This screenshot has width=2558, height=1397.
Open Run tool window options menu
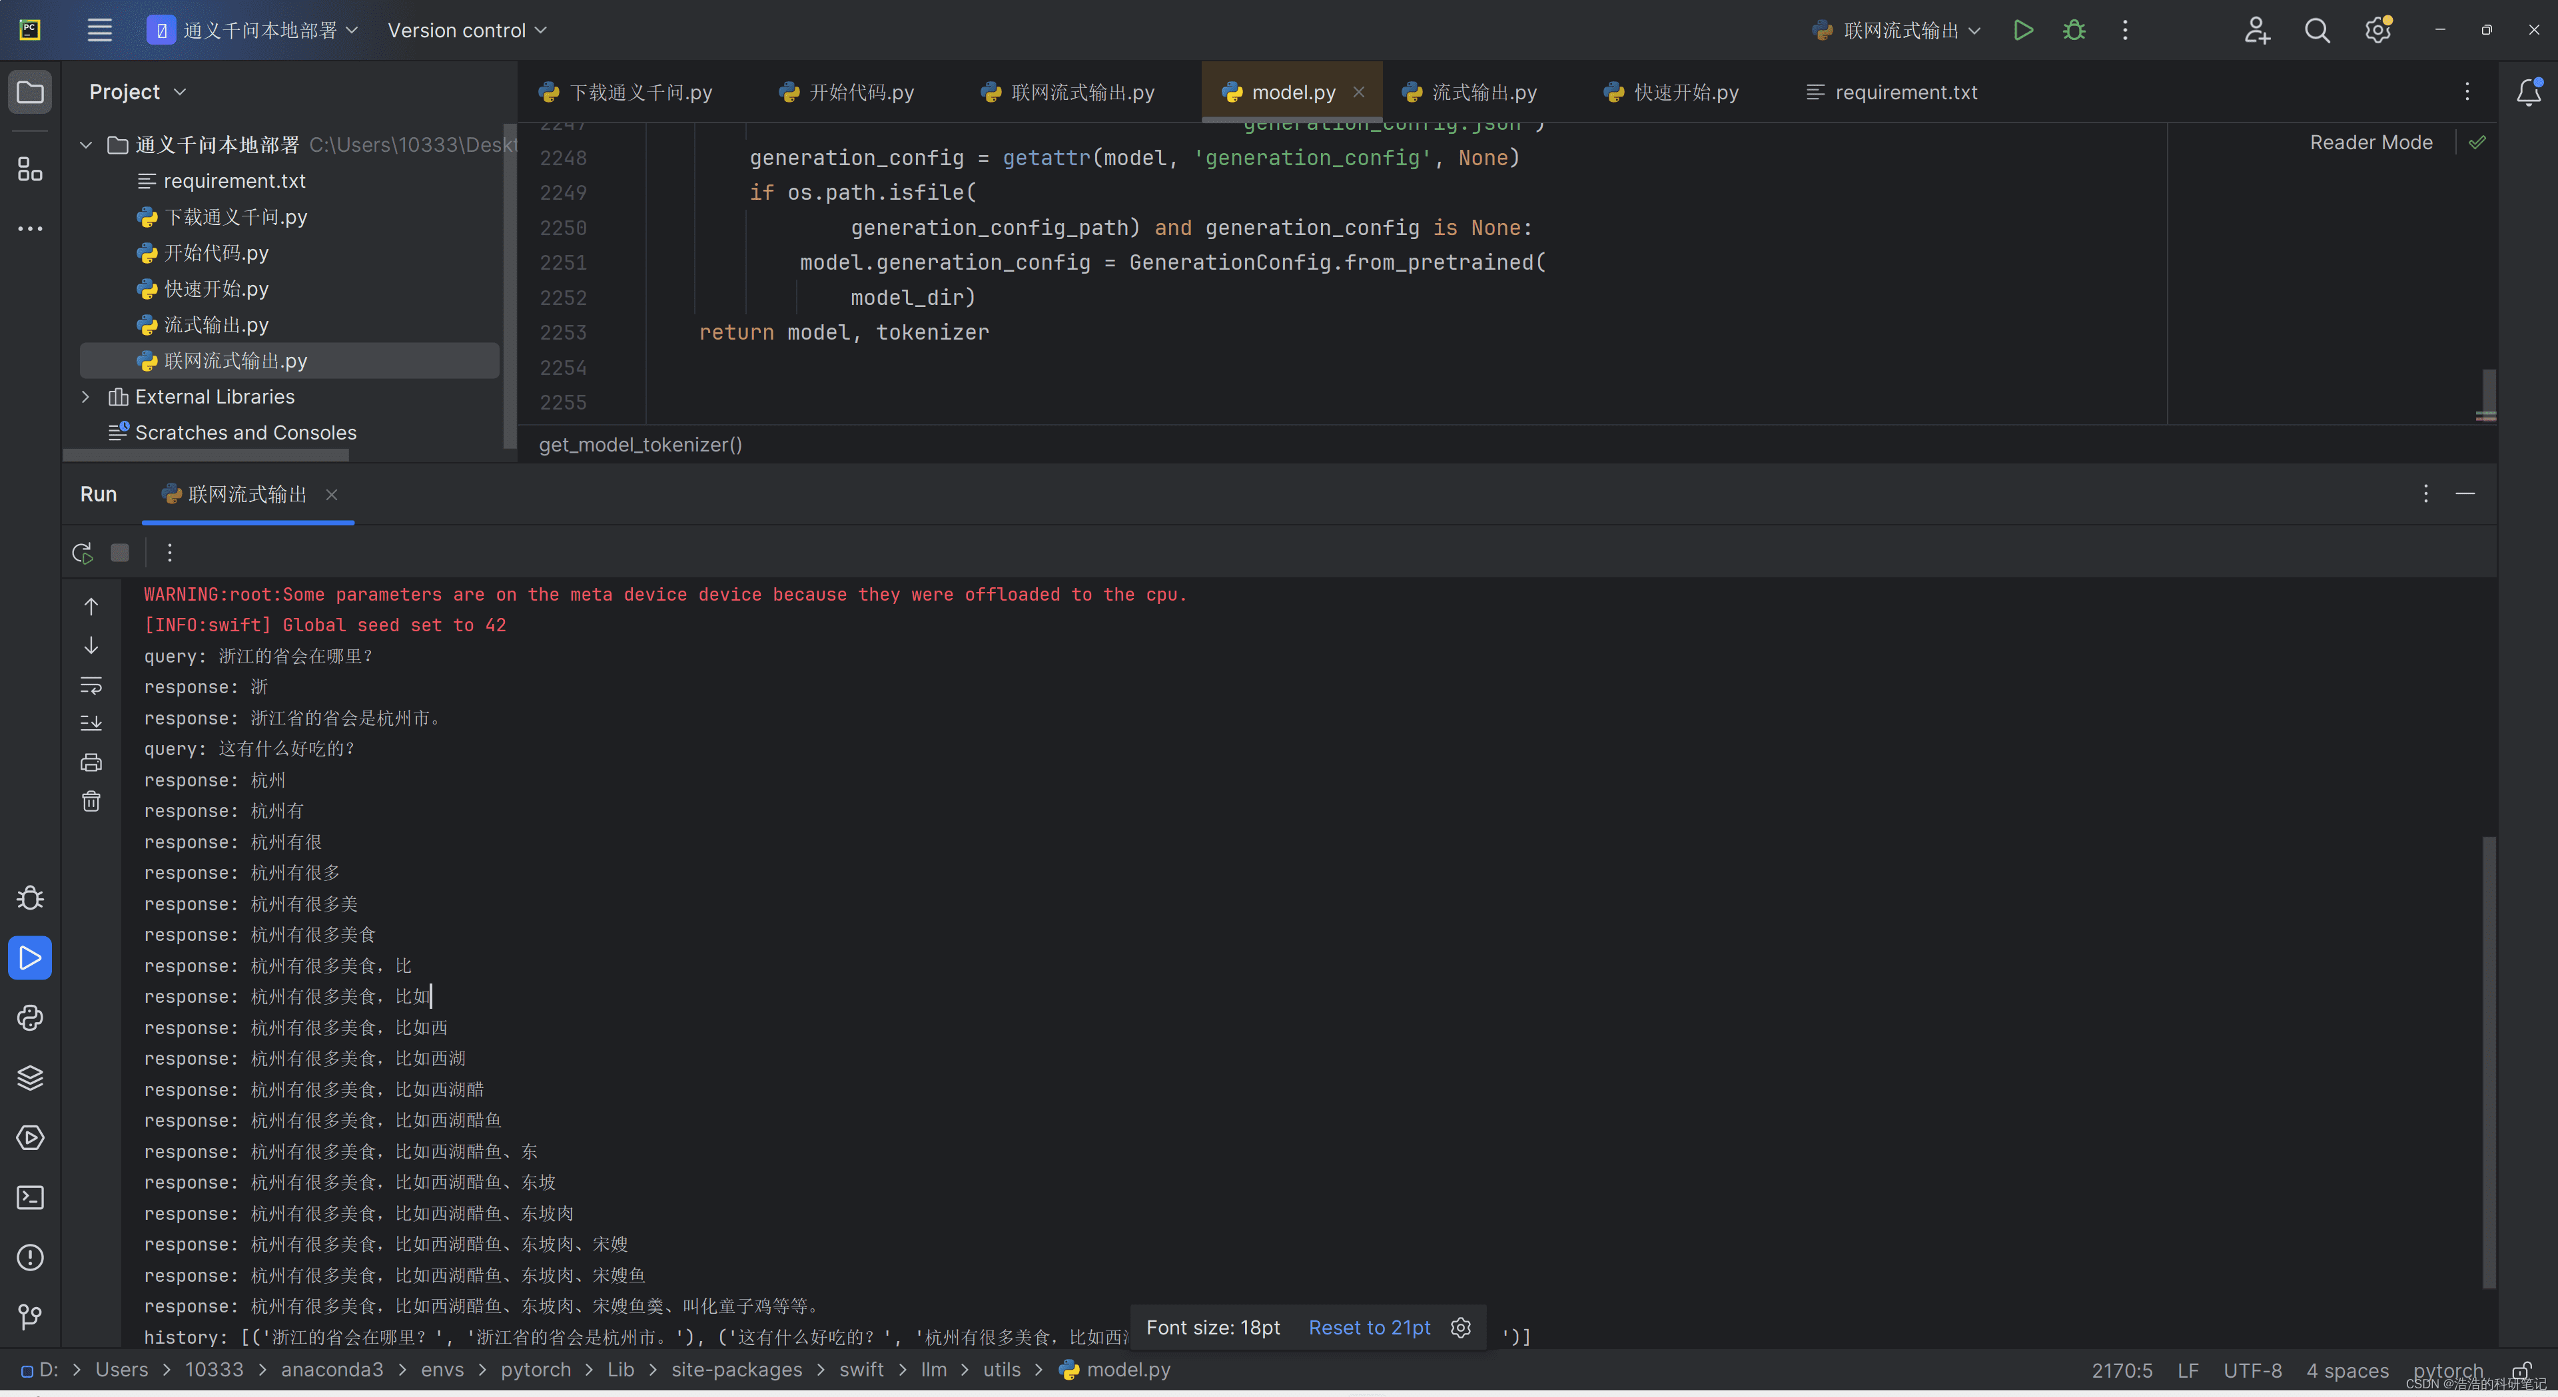2425,493
